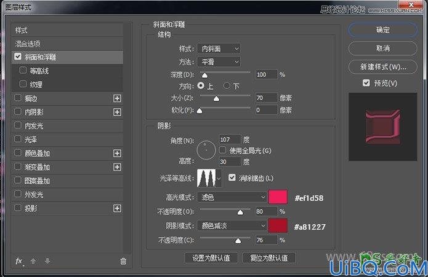This screenshot has height=277, width=428.
Task: Select Blending Options (混合选项) entry
Action: click(x=67, y=44)
